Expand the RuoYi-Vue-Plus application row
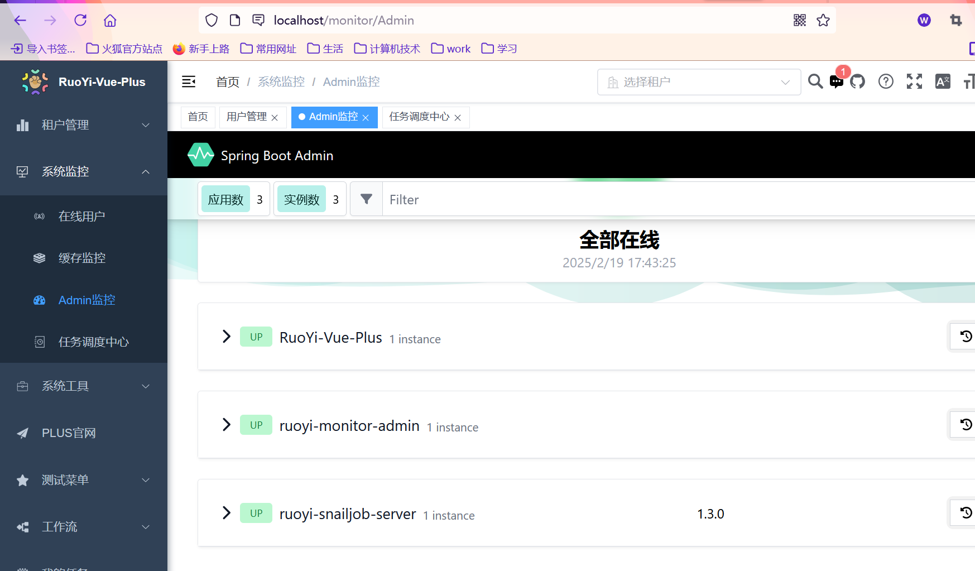975x571 pixels. pos(226,337)
